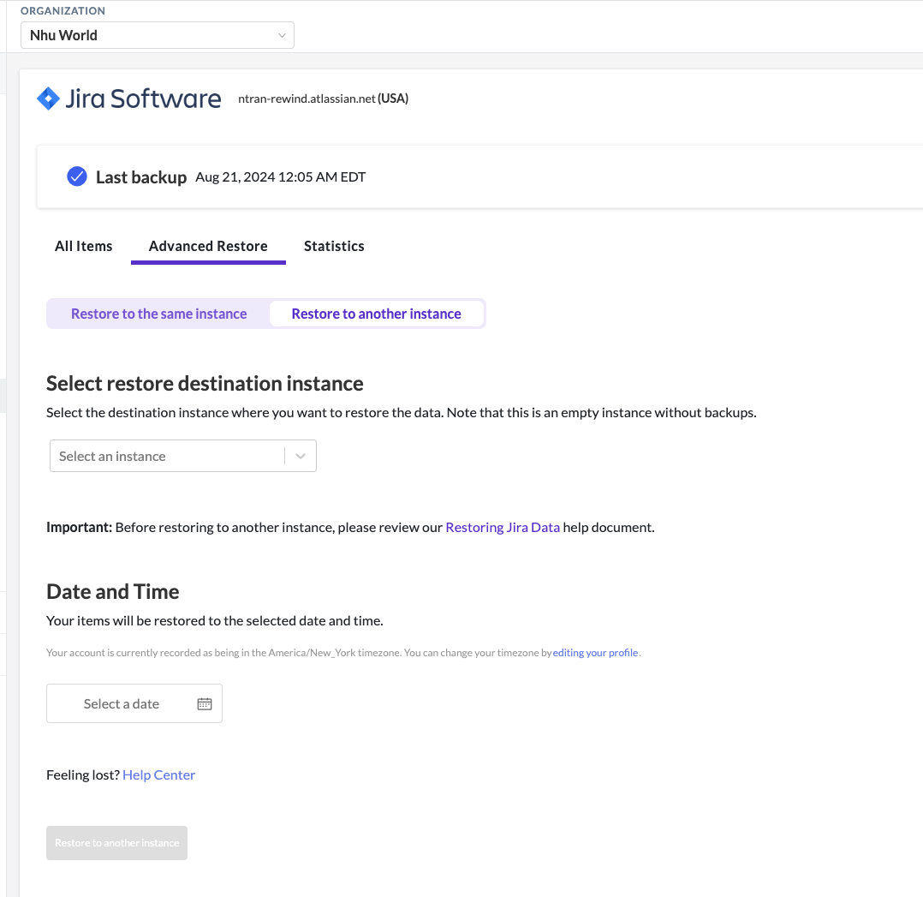This screenshot has width=923, height=897.
Task: Click the "editing your profile" link
Action: click(x=595, y=652)
